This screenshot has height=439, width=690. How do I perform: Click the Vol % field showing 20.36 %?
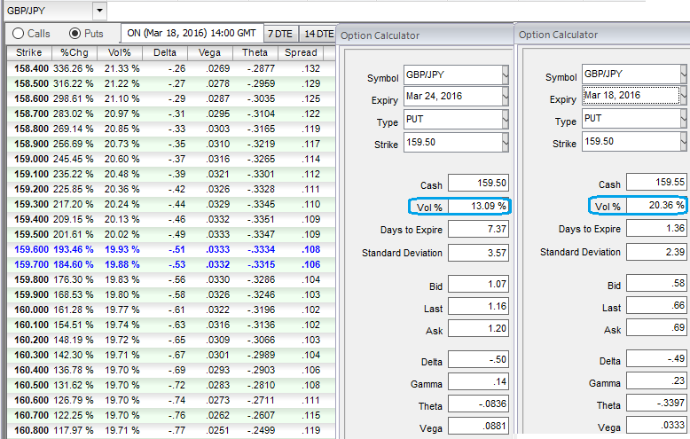(x=657, y=206)
